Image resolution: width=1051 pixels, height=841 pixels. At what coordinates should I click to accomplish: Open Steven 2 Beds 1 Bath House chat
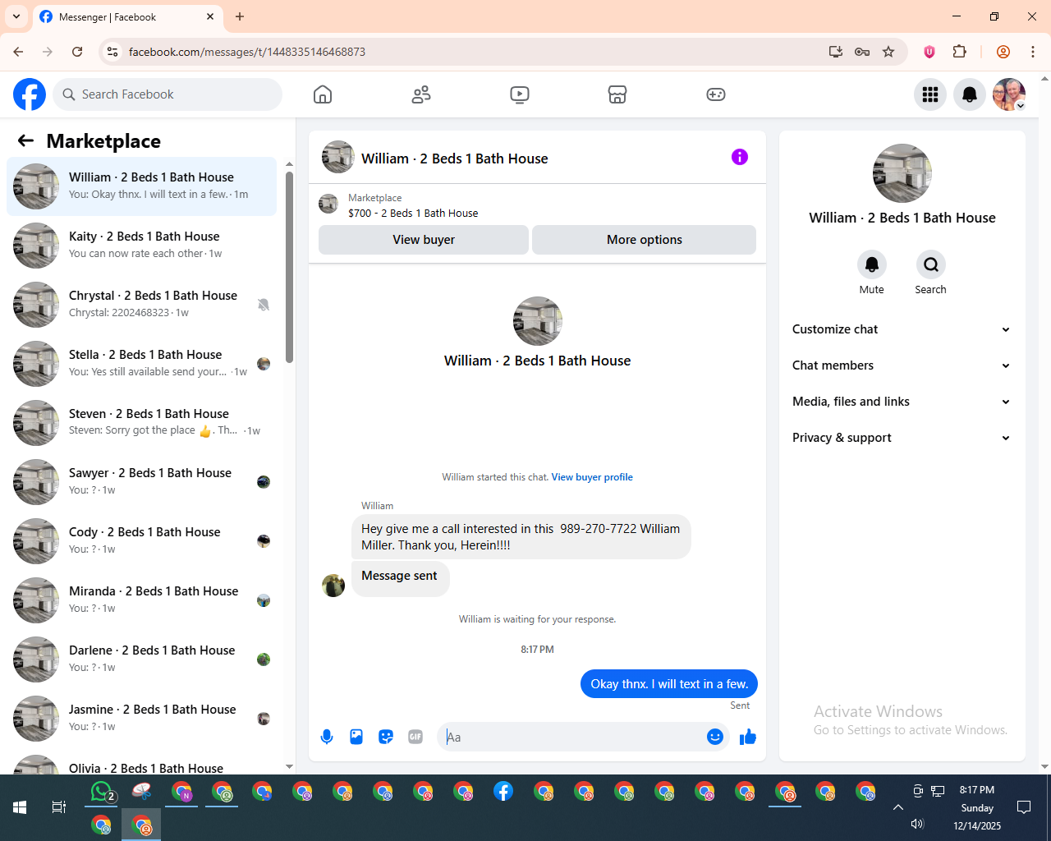(x=141, y=423)
